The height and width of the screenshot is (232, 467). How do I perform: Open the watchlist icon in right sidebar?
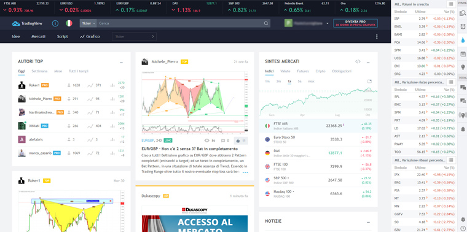(x=463, y=13)
